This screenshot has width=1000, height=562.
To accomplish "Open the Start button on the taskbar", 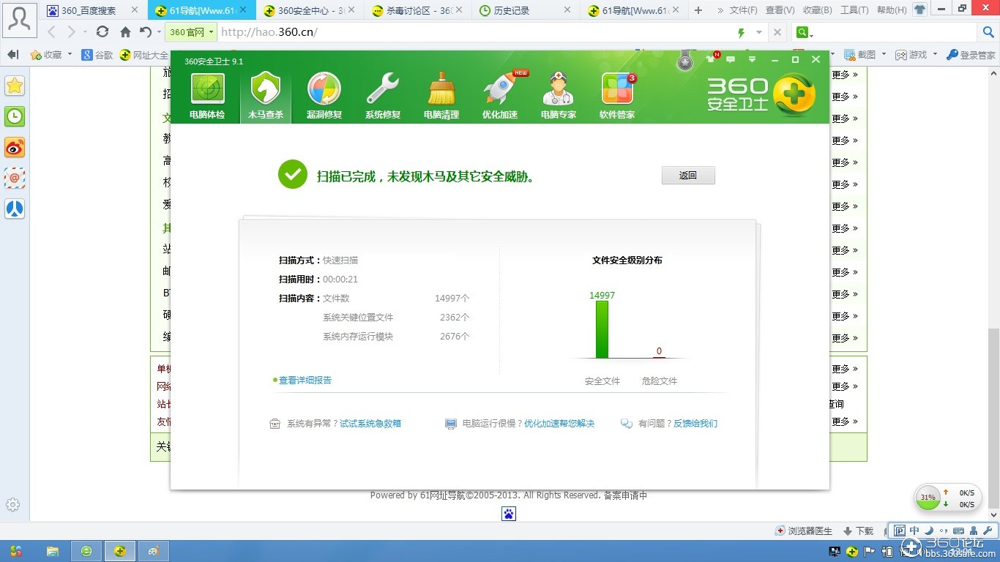I will click(15, 551).
